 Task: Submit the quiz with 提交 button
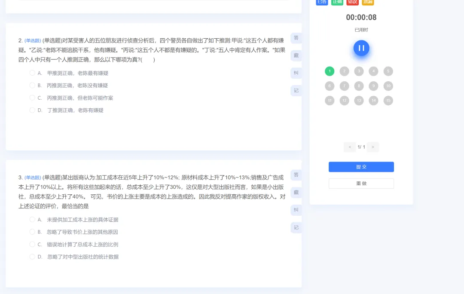click(361, 167)
